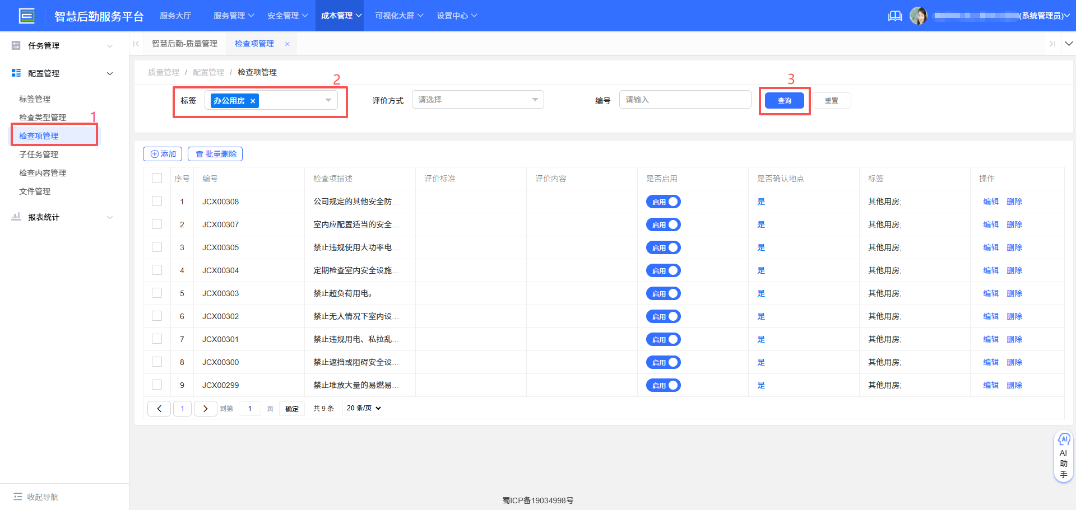Disable the 启用 toggle for JCX00308

click(x=663, y=202)
